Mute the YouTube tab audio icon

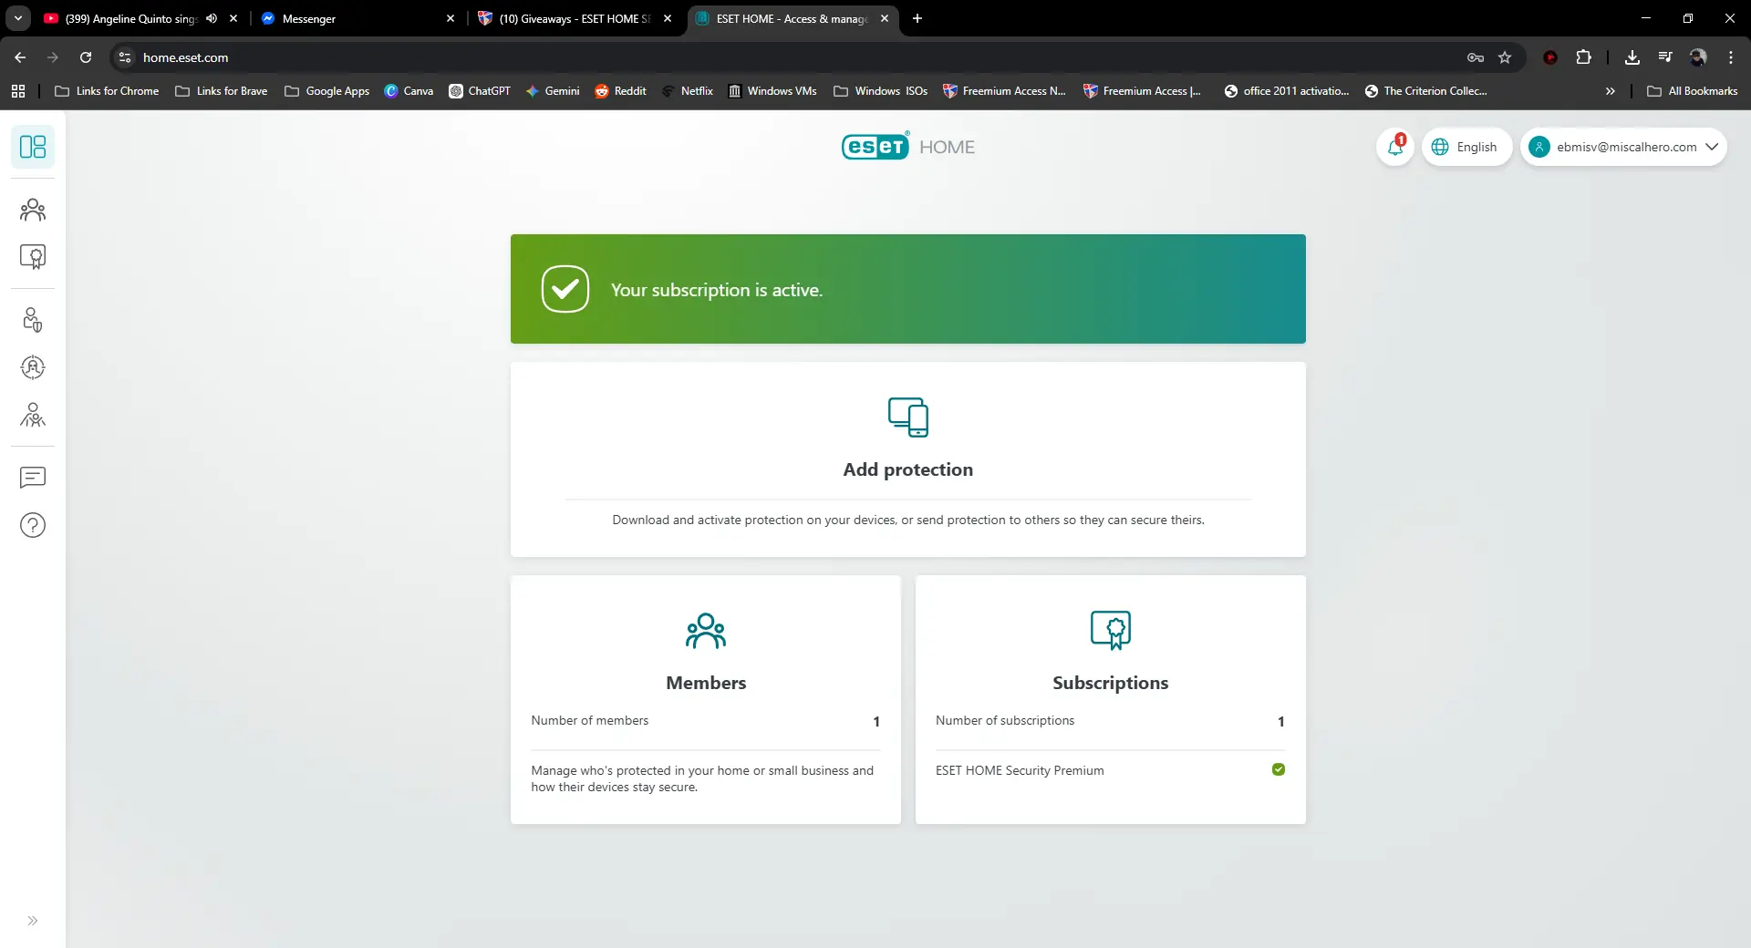(212, 18)
